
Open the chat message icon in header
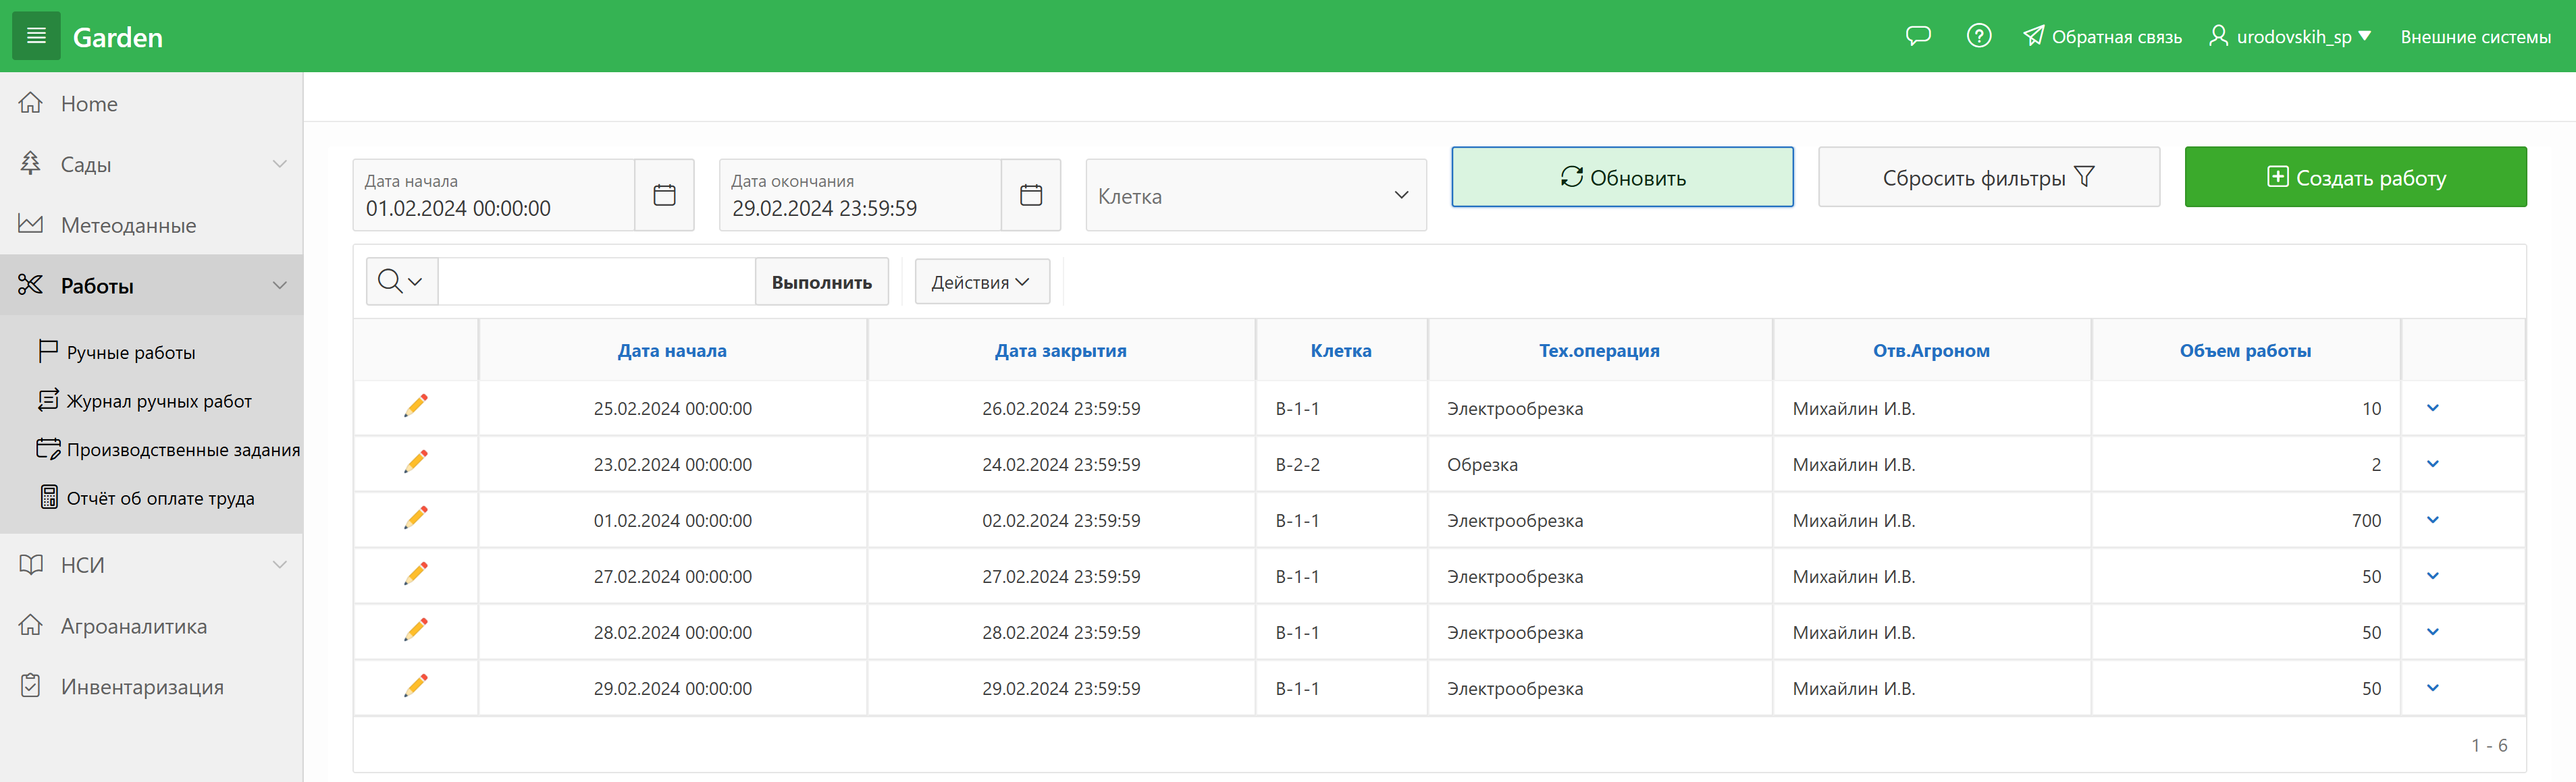(x=1917, y=37)
